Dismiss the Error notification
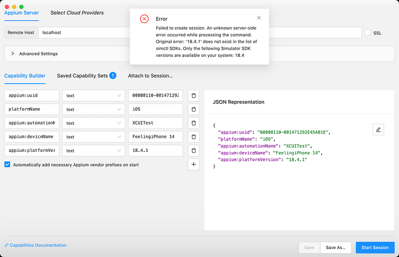The width and height of the screenshot is (399, 257). 259,18
